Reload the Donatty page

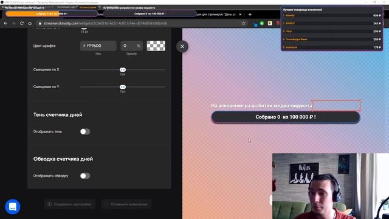tap(22, 23)
